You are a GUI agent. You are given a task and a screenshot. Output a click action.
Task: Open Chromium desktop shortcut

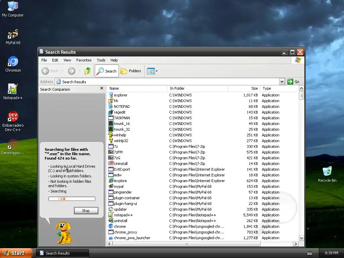13,64
